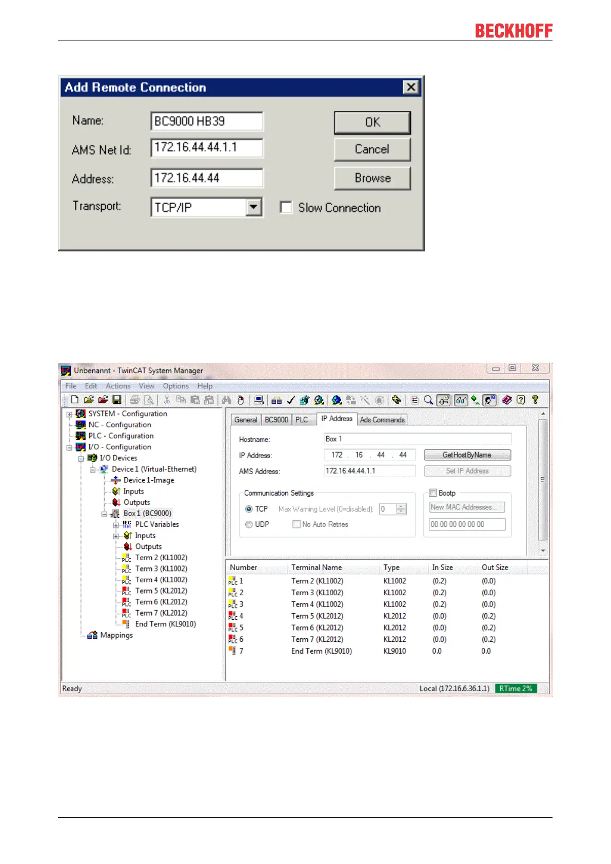Expand the PLC Variables tree node
This screenshot has height=864, width=611.
click(x=116, y=525)
